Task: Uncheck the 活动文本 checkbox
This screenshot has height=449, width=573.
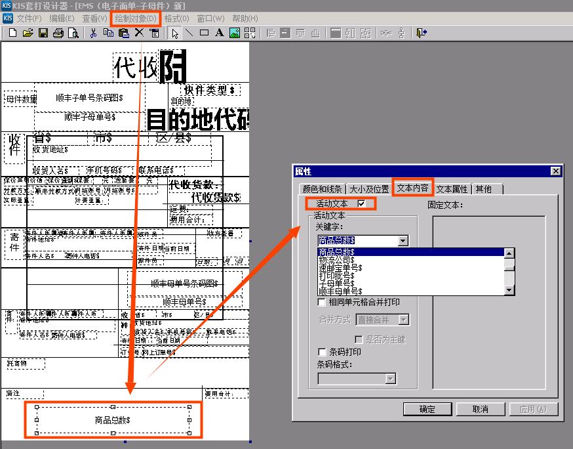Action: [x=361, y=203]
